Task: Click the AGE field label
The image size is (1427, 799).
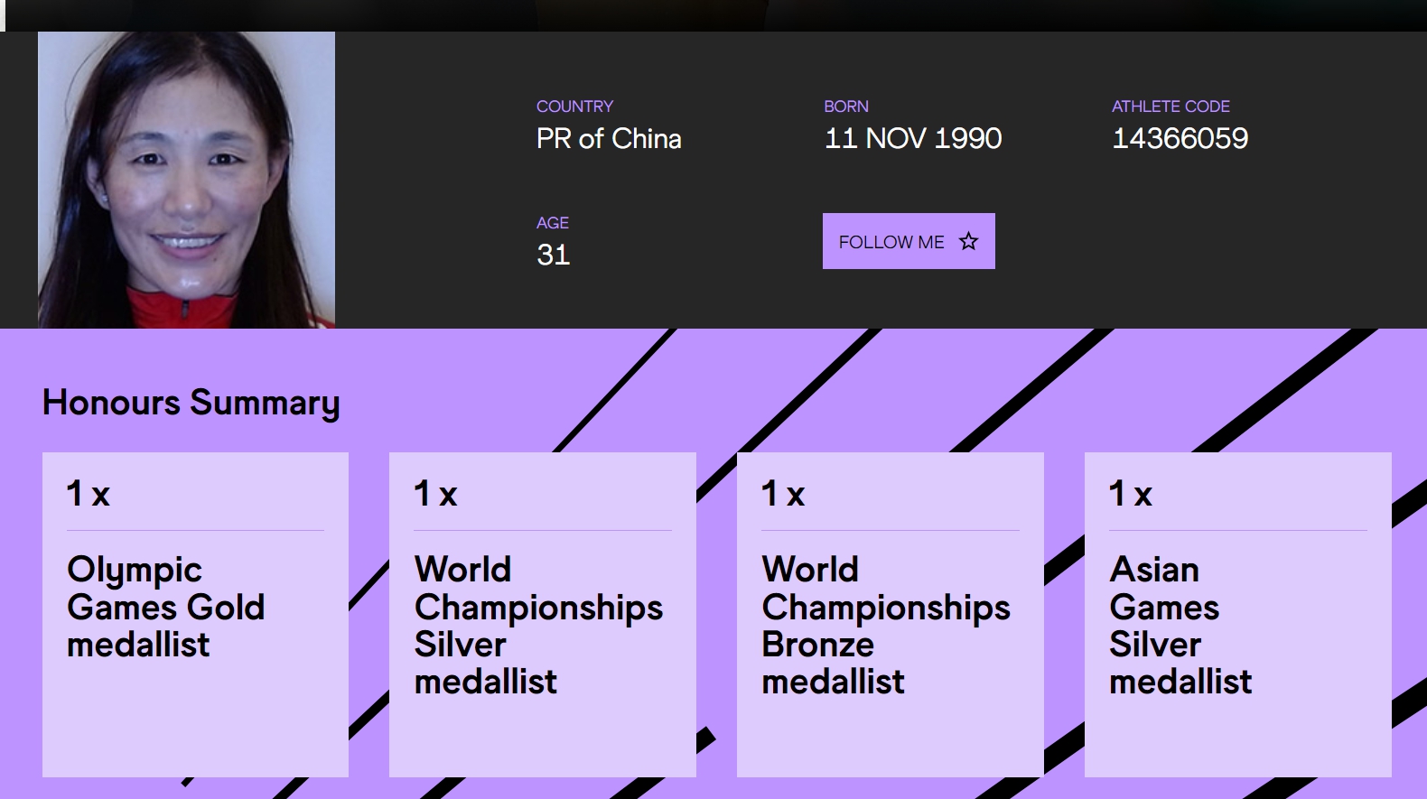Action: (552, 223)
